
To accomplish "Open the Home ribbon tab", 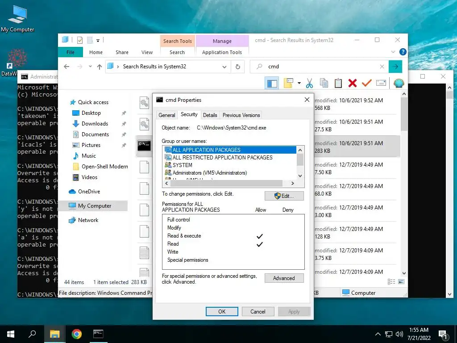I will [96, 52].
